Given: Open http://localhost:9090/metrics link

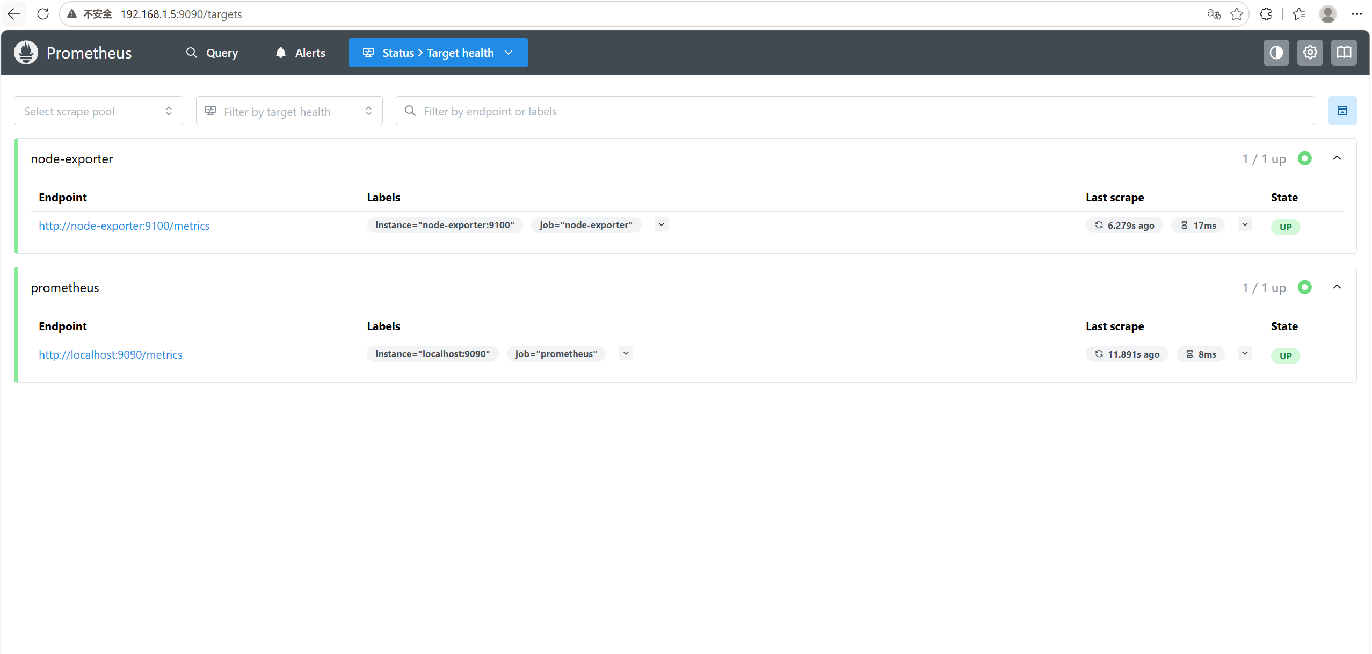Looking at the screenshot, I should (x=111, y=354).
